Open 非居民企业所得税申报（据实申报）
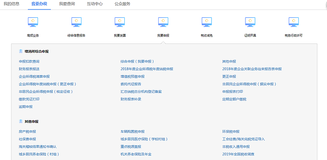327x160 pixels. [x=249, y=84]
